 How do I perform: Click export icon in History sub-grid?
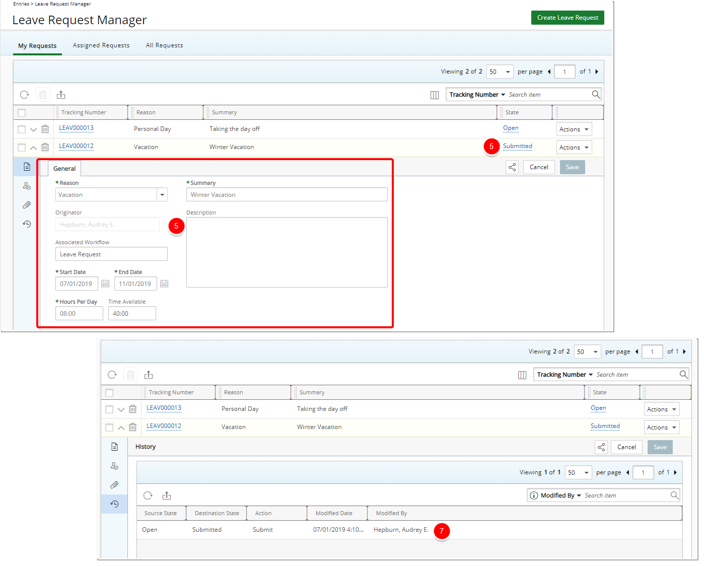(167, 496)
